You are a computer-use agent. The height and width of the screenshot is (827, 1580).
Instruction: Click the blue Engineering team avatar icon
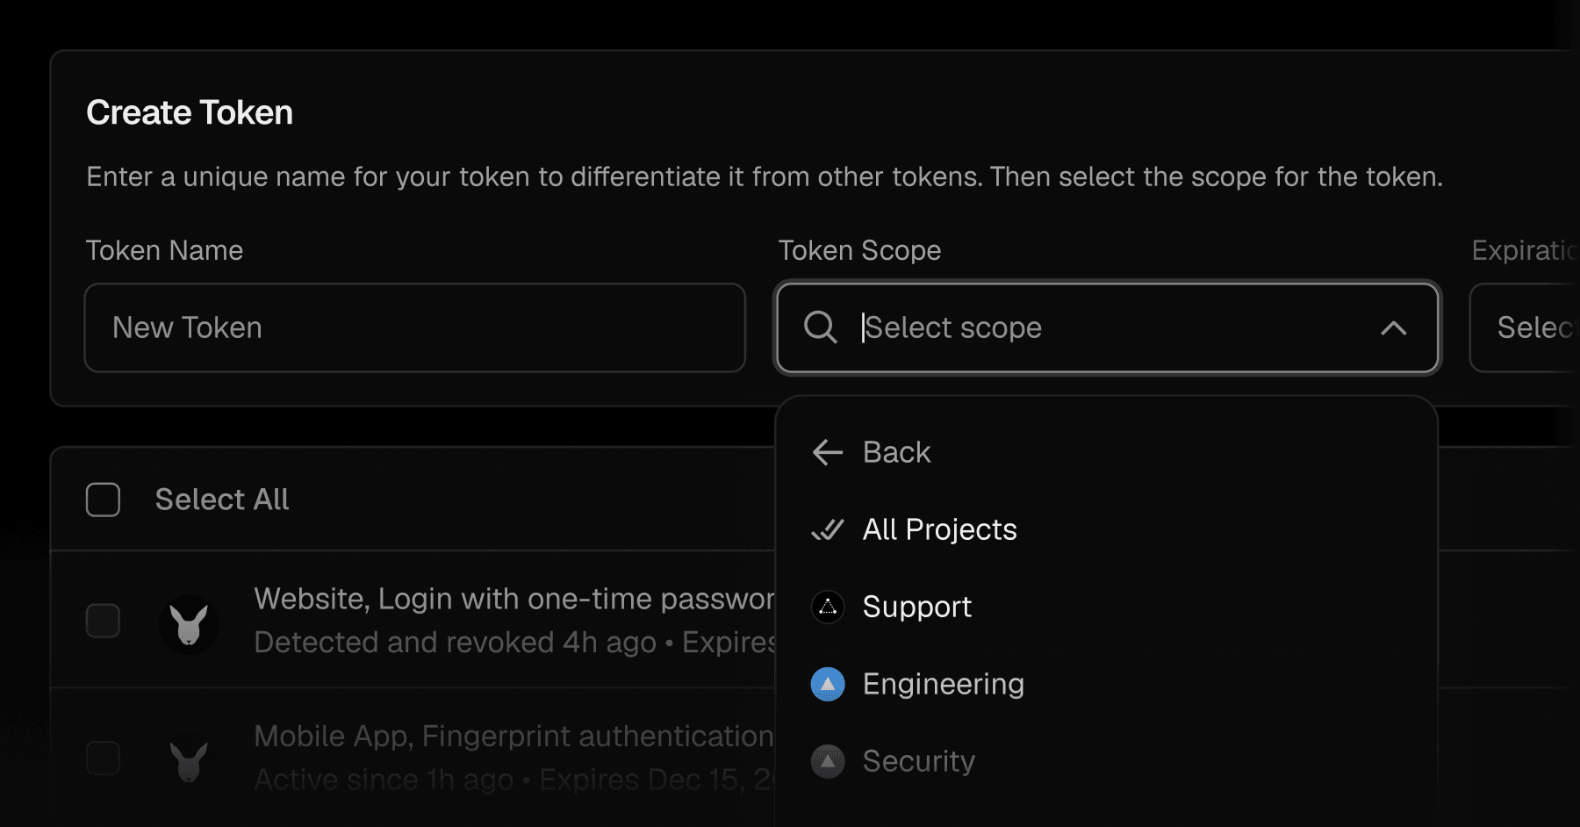827,684
